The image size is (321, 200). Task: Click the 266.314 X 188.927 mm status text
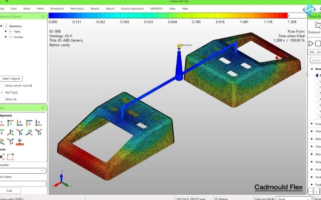pos(191,198)
